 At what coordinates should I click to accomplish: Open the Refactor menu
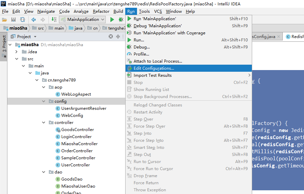tap(101, 11)
